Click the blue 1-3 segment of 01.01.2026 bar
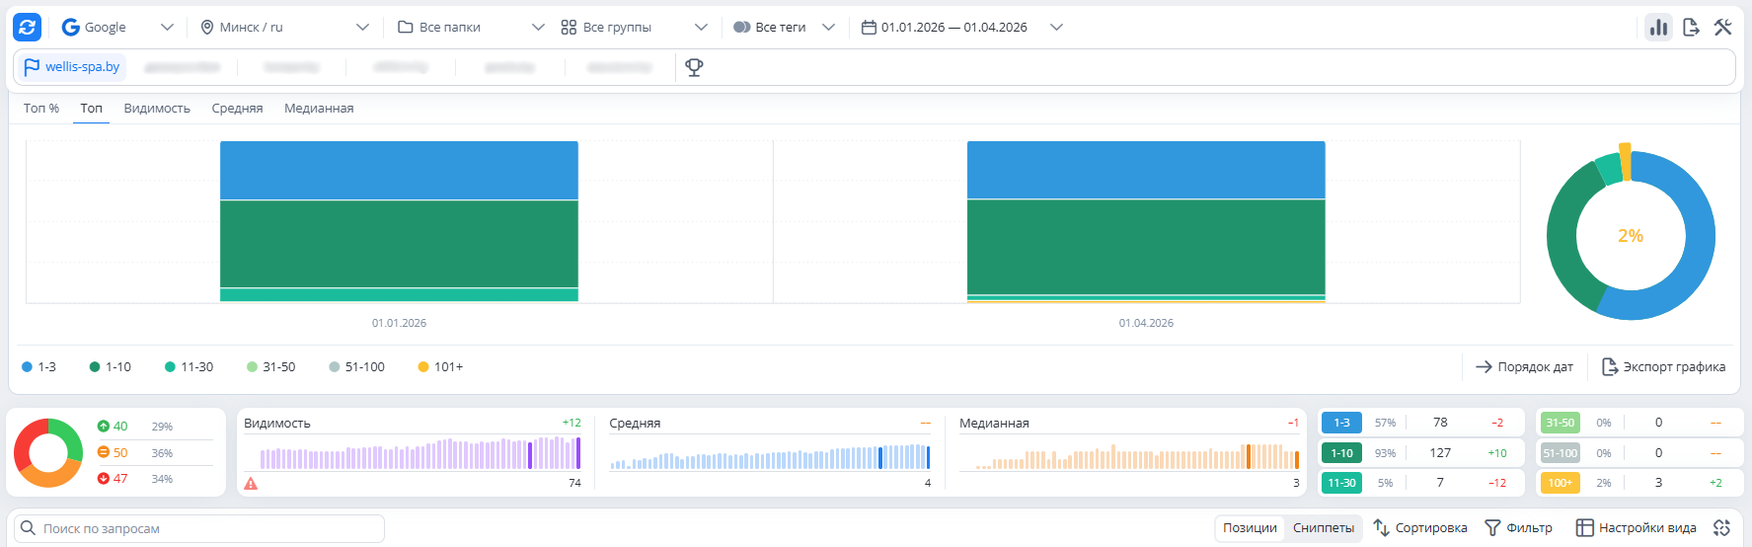The width and height of the screenshot is (1752, 547). pyautogui.click(x=399, y=170)
